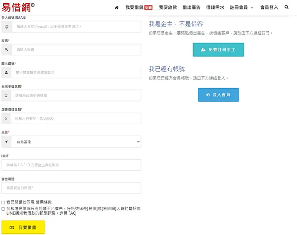Click the 易借網 logo
The image size is (297, 235).
click(18, 7)
